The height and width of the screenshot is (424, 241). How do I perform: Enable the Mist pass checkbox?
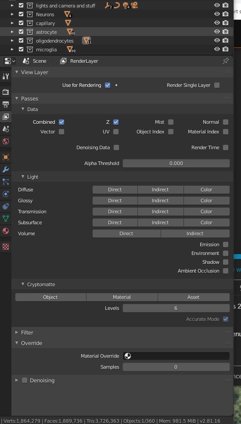click(x=171, y=122)
